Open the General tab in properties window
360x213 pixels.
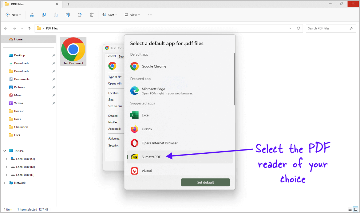(111, 56)
